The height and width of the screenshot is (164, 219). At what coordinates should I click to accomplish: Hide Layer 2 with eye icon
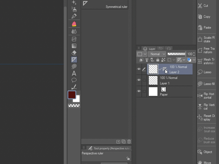139,69
